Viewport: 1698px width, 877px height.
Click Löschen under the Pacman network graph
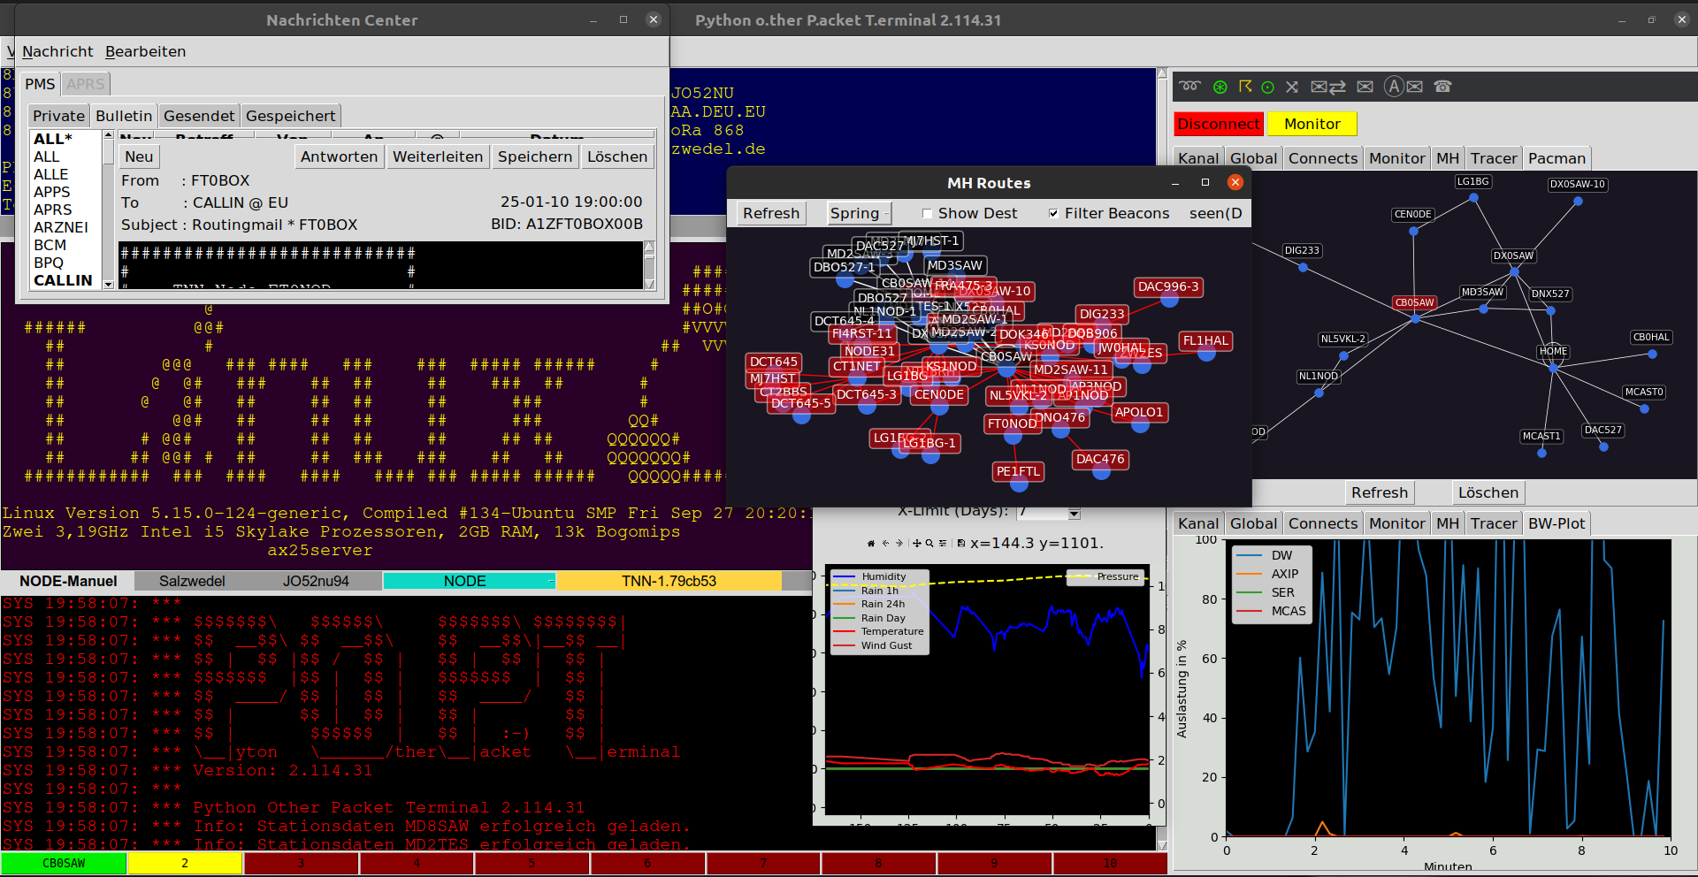point(1488,492)
